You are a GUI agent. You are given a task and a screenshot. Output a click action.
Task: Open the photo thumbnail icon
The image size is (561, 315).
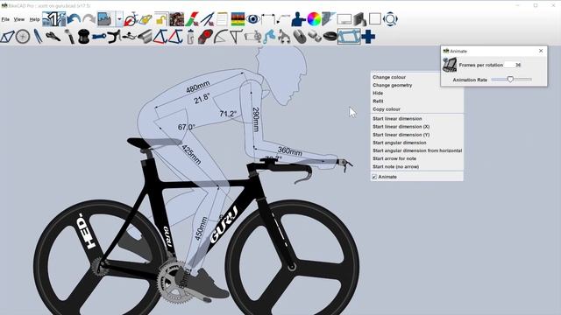point(177,19)
